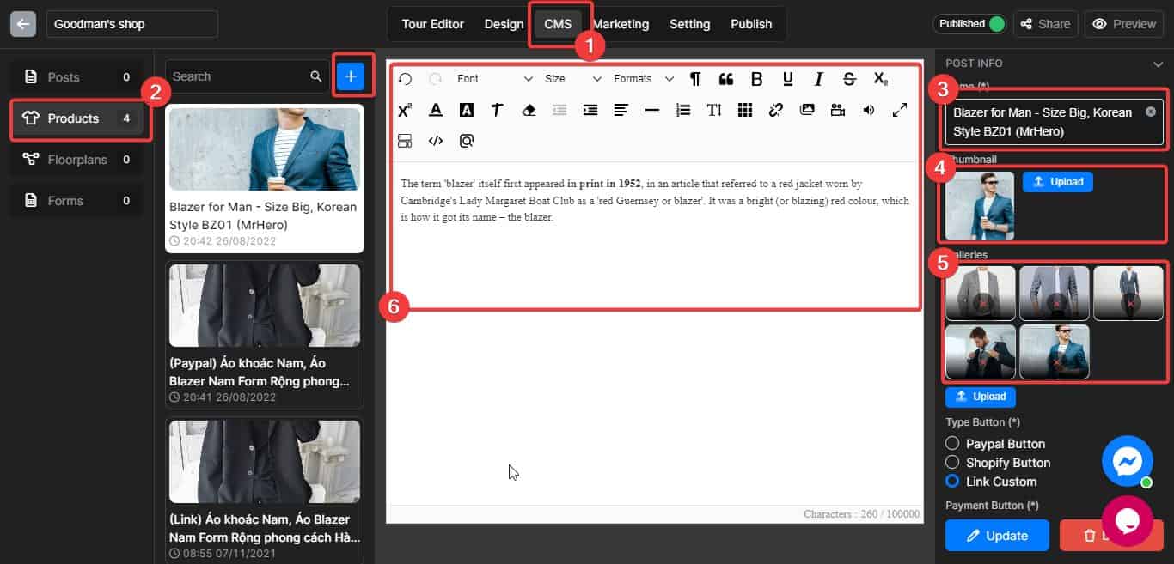Open the Setting tab
This screenshot has width=1174, height=564.
(689, 24)
